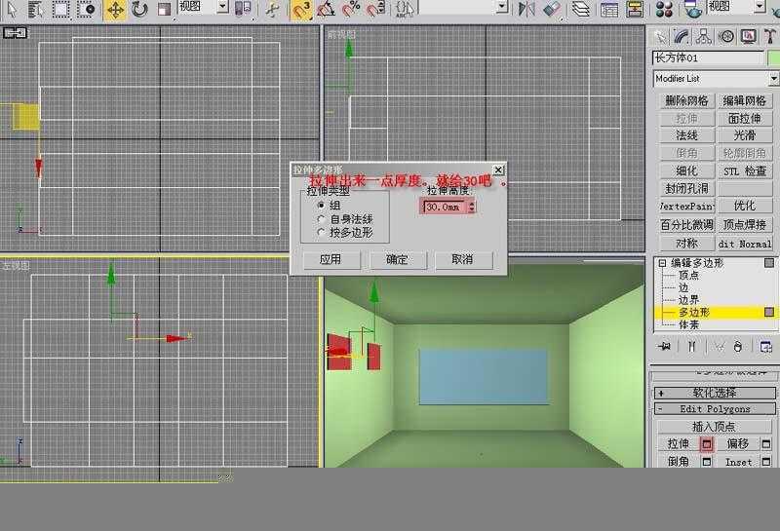
Task: Collapse the Edit Polygons rollout
Action: tap(715, 408)
